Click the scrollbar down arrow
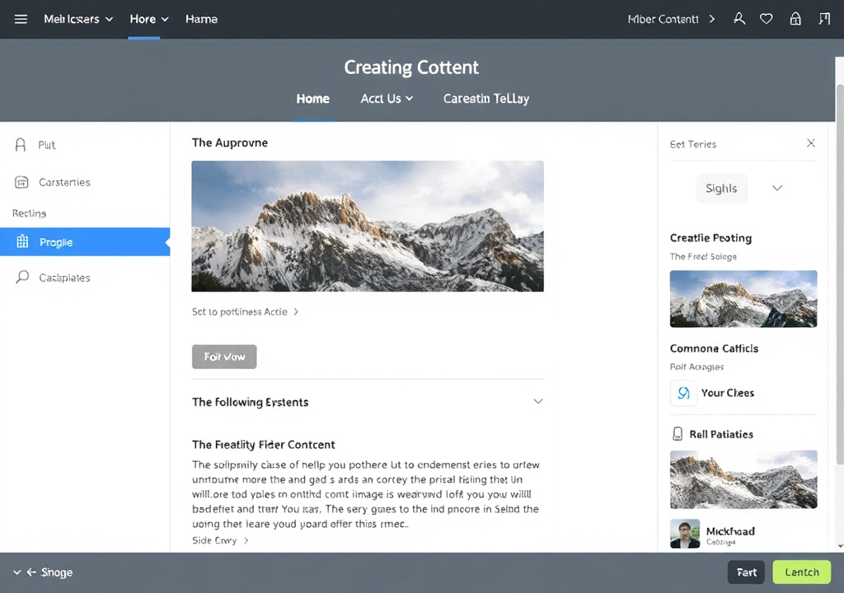The width and height of the screenshot is (844, 593). [x=840, y=546]
